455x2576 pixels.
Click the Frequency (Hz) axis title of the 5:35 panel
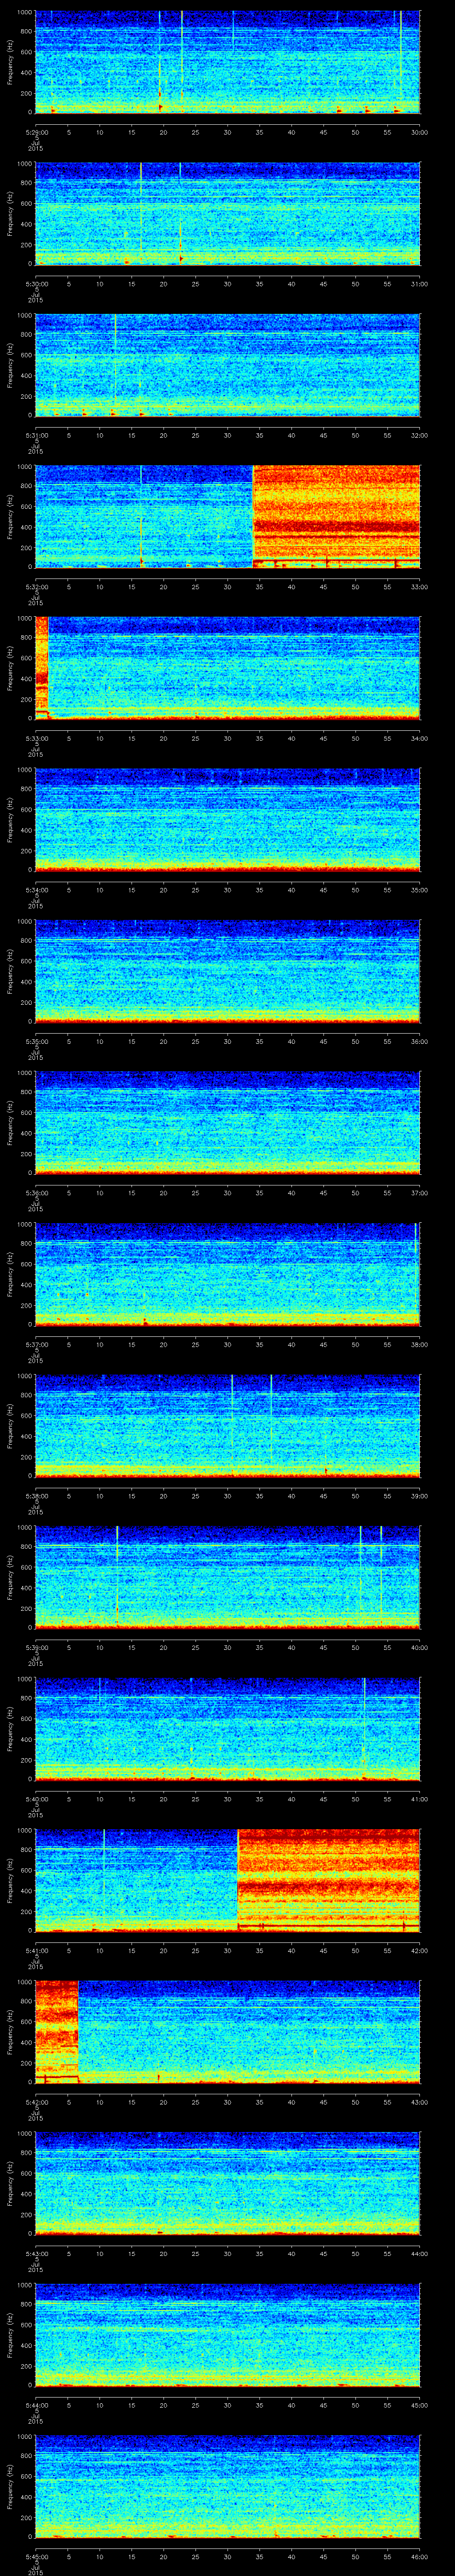point(11,970)
